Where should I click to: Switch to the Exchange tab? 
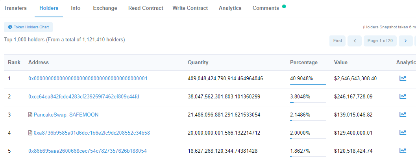point(105,8)
